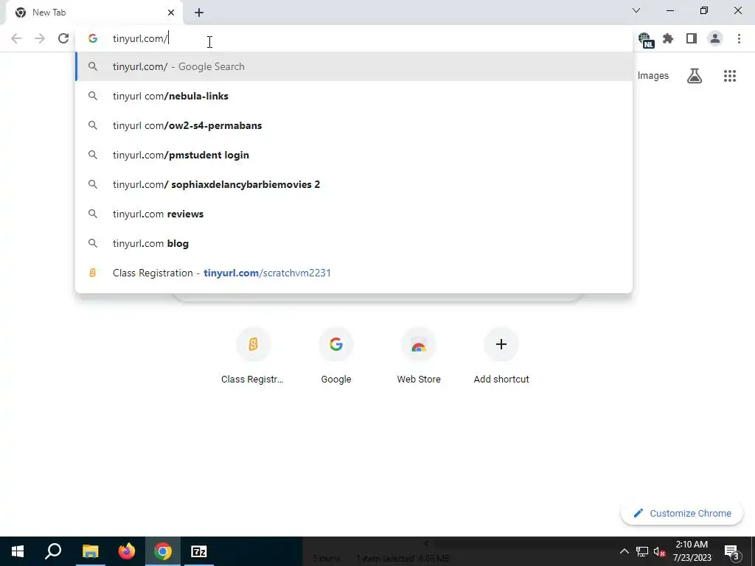Open the Search Labs flask icon
This screenshot has height=566, width=755.
(695, 76)
